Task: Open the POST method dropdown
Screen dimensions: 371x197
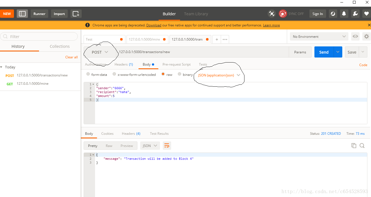Action: pos(100,52)
